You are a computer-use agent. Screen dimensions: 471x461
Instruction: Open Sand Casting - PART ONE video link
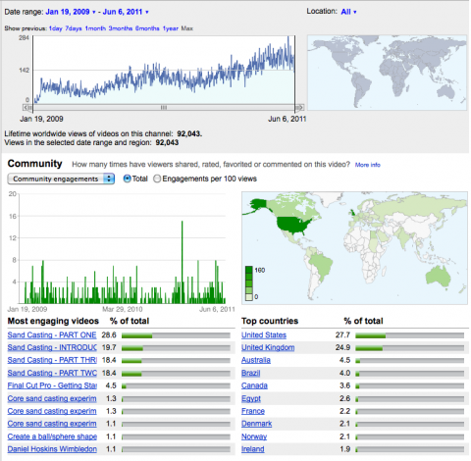(52, 335)
